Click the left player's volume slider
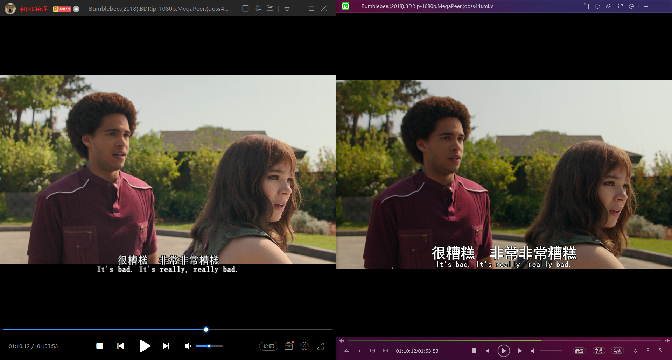The height and width of the screenshot is (360, 672). click(209, 346)
